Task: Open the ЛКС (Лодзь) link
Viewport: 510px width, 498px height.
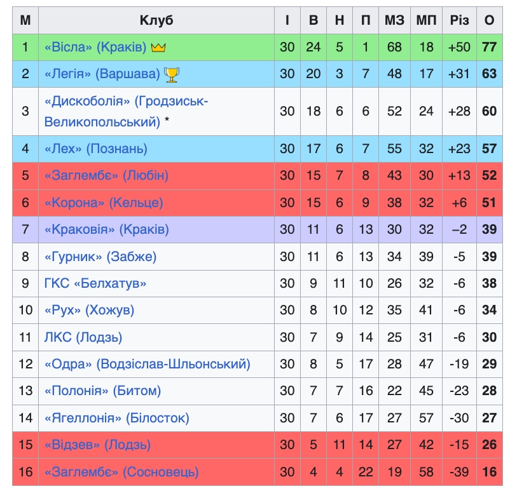Action: tap(83, 337)
